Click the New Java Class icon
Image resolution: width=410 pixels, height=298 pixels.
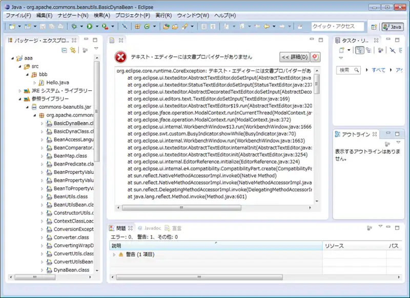147,27
